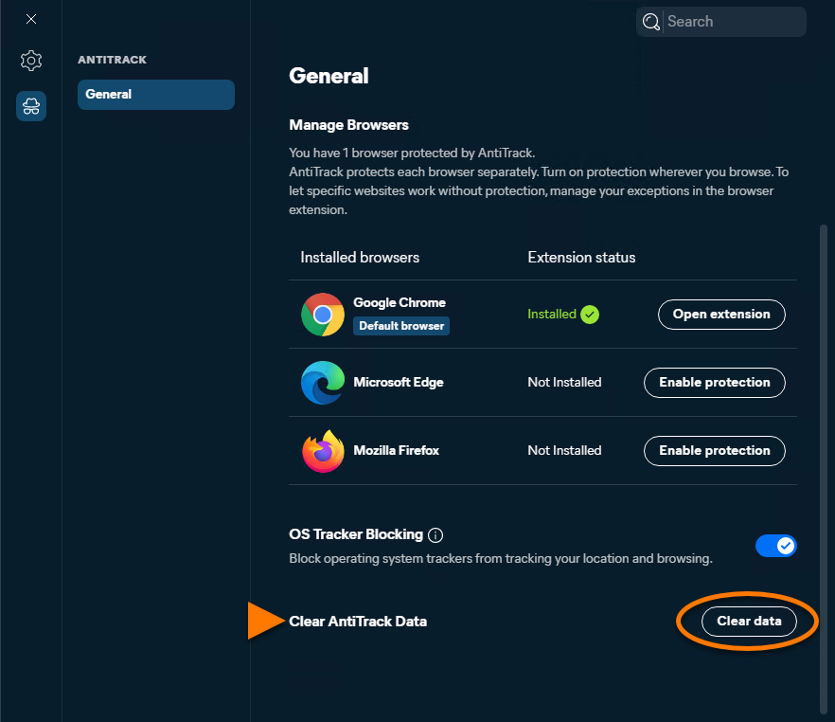Viewport: 835px width, 722px height.
Task: Close the settings with the X icon
Action: tap(31, 19)
